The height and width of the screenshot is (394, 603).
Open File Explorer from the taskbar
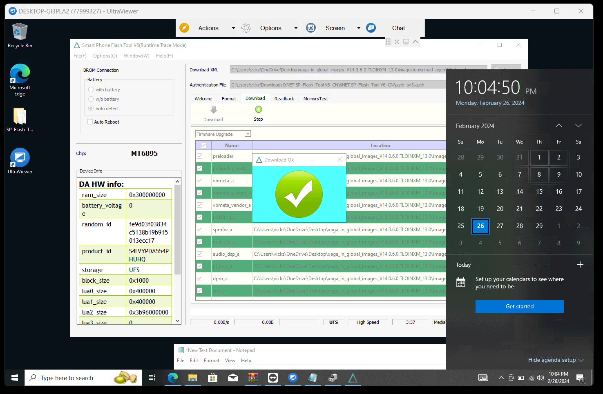pos(193,378)
